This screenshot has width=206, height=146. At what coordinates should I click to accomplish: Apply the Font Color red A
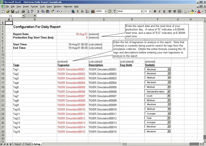[199, 11]
